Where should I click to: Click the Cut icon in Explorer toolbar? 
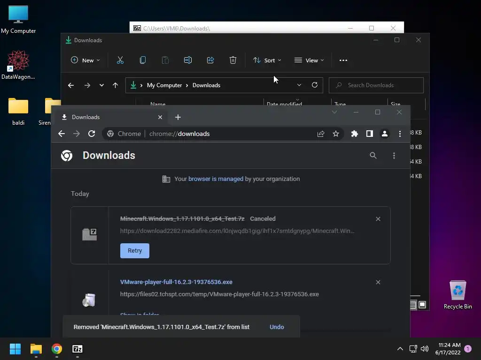(120, 60)
